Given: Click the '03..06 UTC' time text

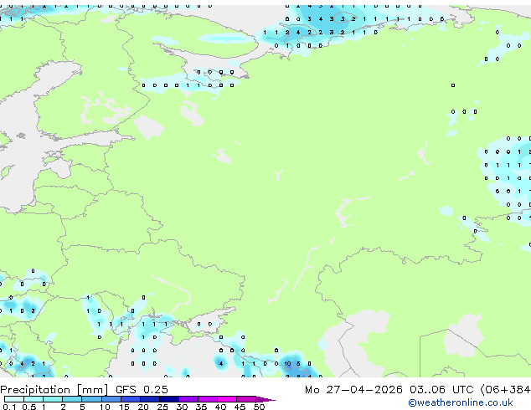Looking at the screenshot, I should (x=441, y=390).
